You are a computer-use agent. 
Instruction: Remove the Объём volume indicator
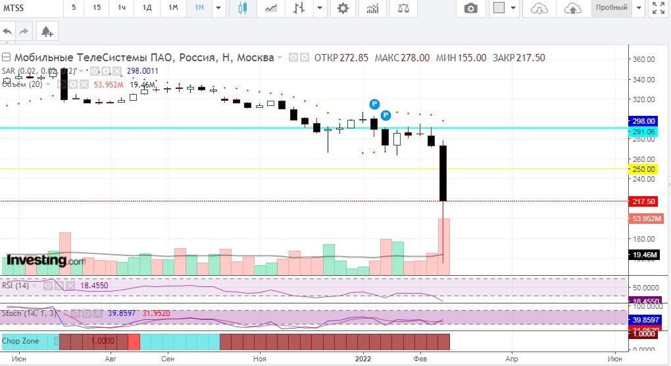84,84
